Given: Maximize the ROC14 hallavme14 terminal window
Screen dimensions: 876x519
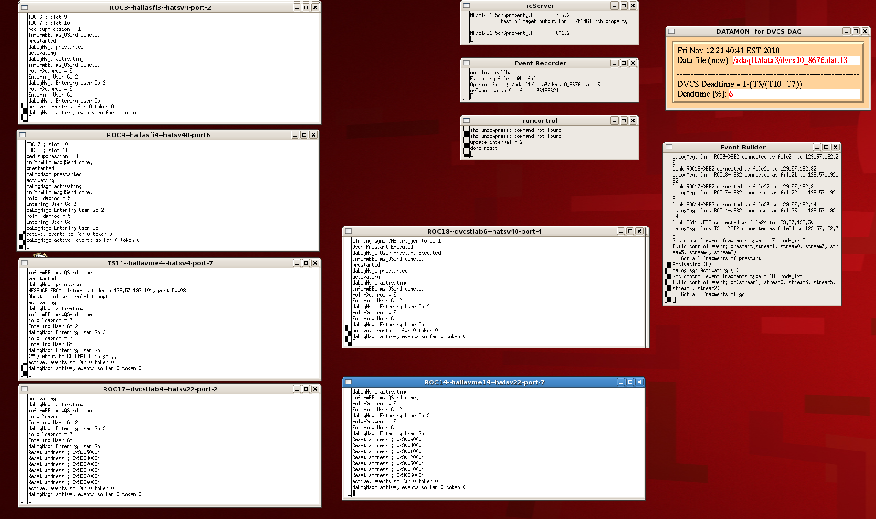Looking at the screenshot, I should [x=630, y=382].
